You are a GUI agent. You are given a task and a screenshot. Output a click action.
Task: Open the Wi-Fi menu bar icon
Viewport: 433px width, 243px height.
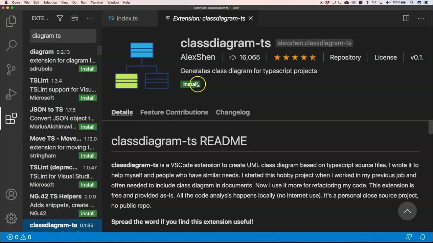[x=374, y=2]
